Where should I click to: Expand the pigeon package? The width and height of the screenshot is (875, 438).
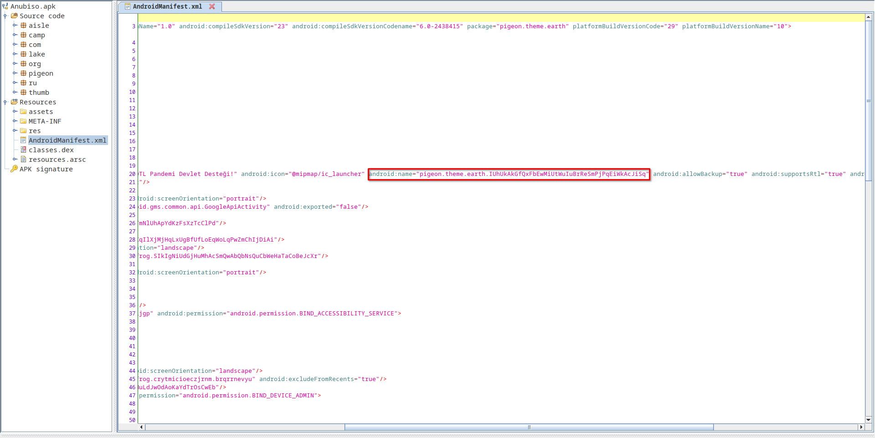15,73
